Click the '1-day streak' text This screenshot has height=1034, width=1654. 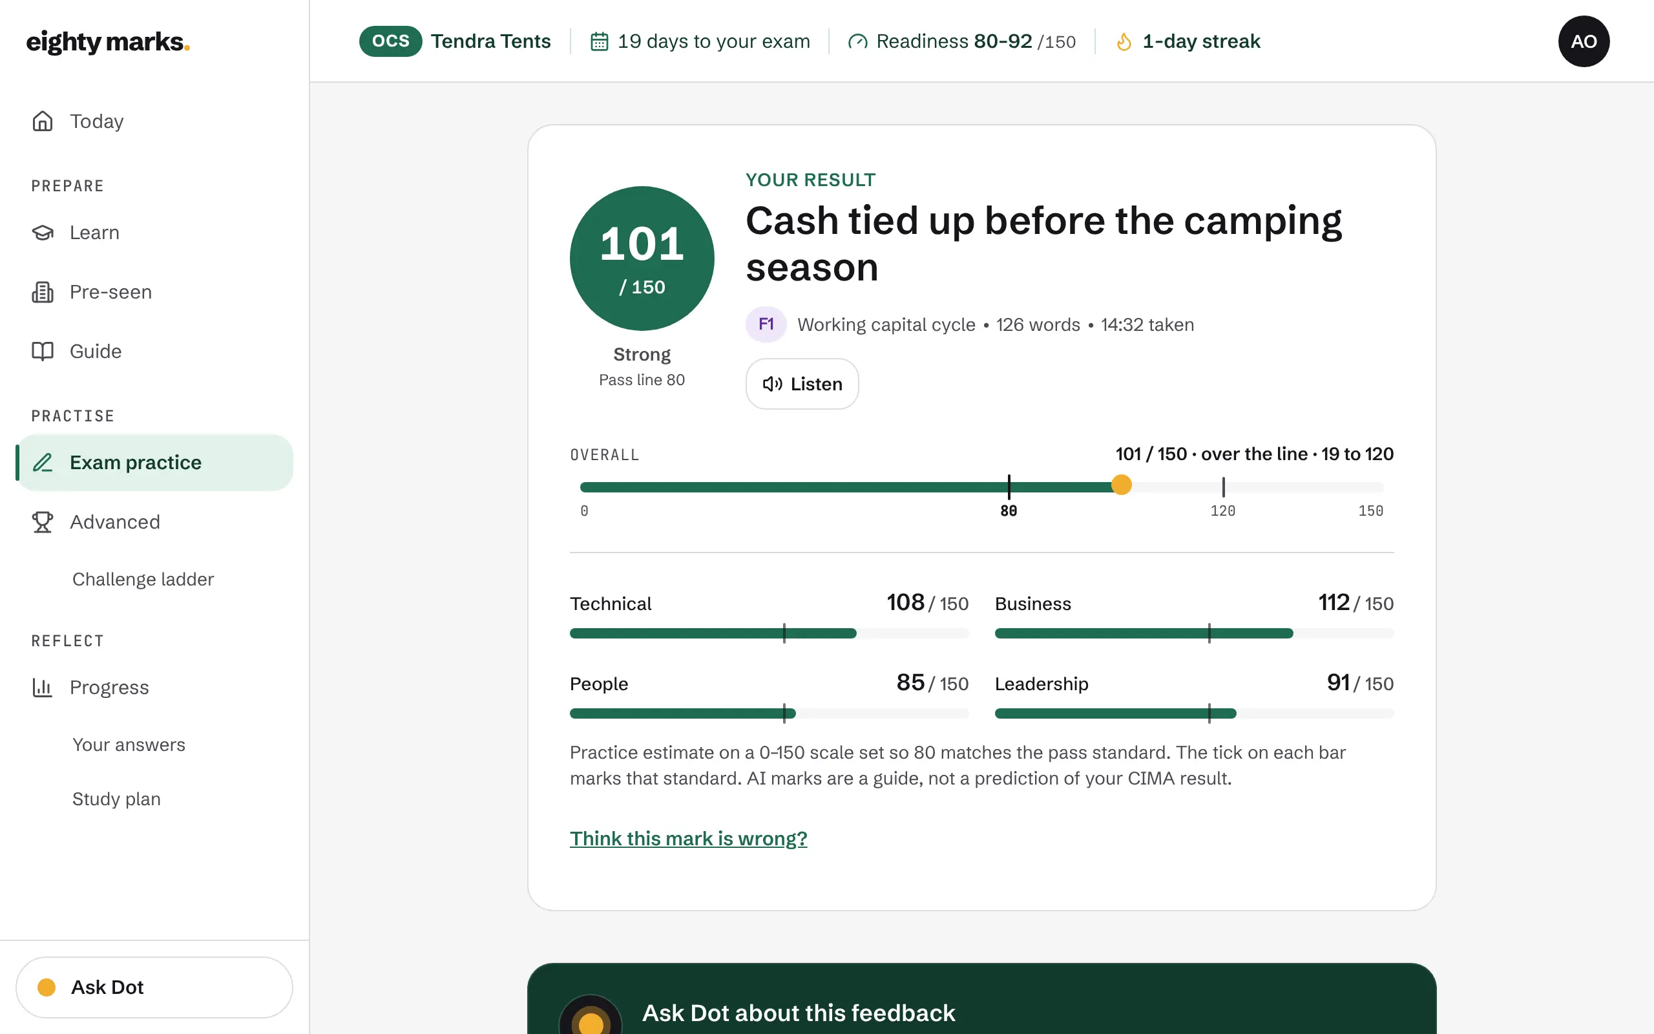pyautogui.click(x=1201, y=41)
